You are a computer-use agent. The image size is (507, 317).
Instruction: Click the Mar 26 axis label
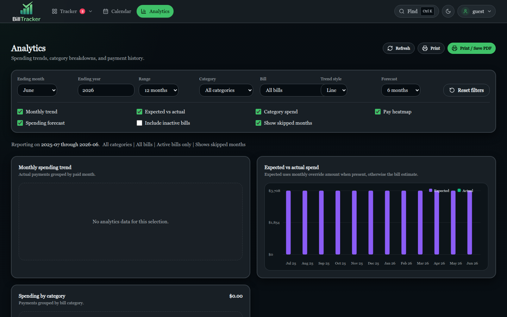[x=423, y=263]
